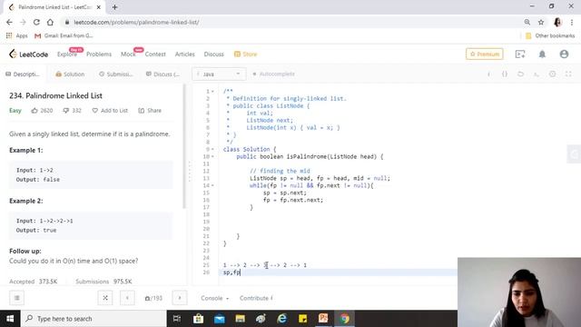Screen dimensions: 581x327
Task: Open Contest page
Action: [155, 54]
